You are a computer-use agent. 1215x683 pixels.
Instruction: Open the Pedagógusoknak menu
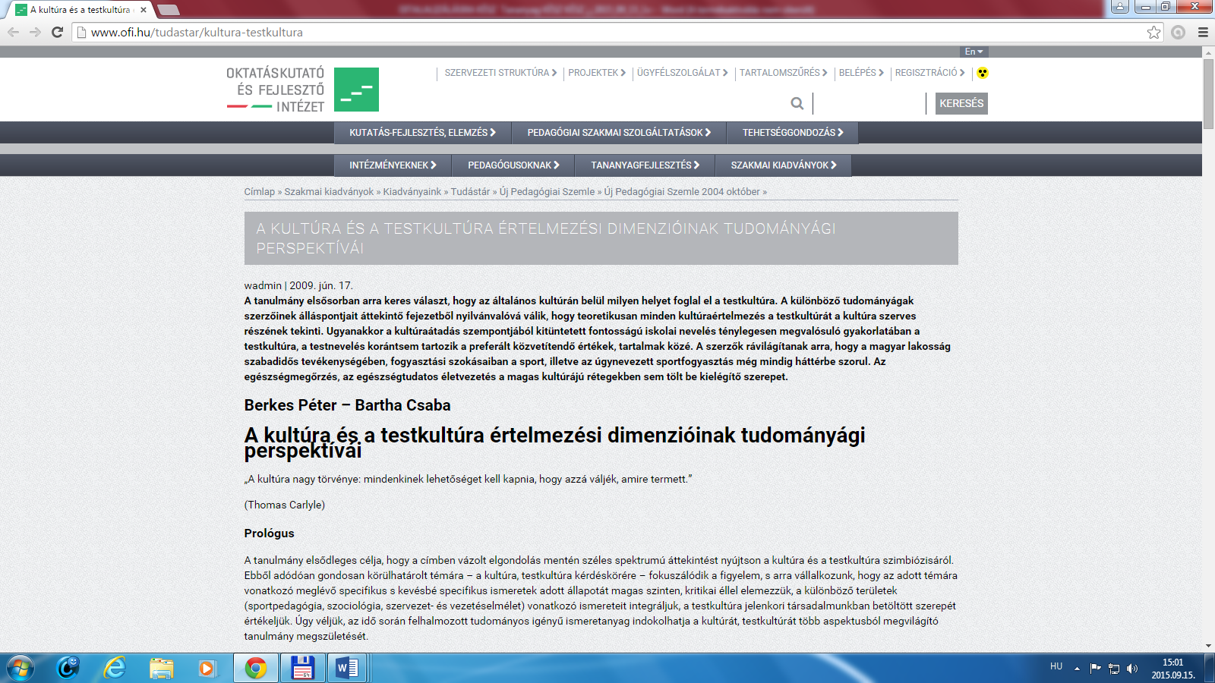513,165
